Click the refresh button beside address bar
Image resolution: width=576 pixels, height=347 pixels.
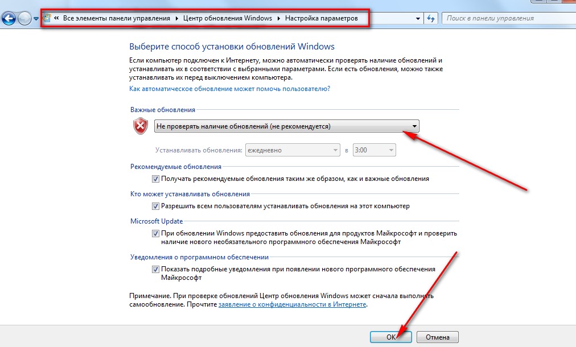(x=430, y=18)
